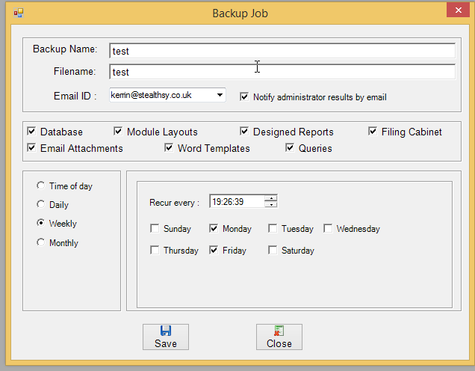Close the Backup Job dialog window

point(458,10)
